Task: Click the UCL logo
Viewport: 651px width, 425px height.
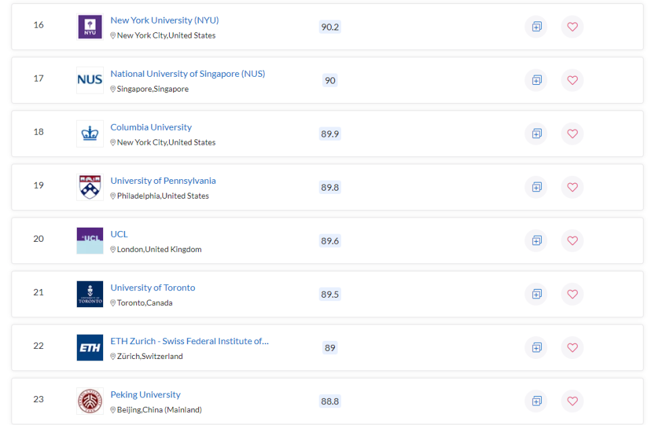Action: [90, 240]
